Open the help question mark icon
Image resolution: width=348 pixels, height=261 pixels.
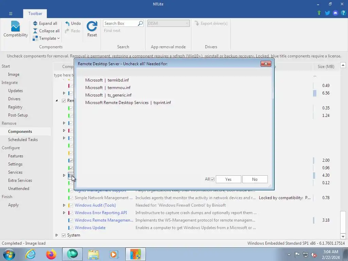click(x=343, y=13)
